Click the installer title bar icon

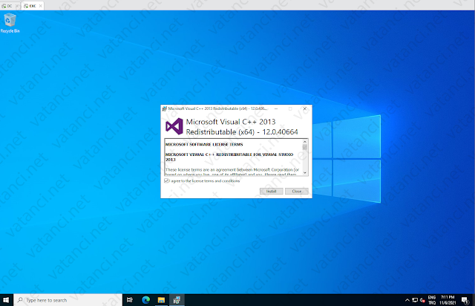[x=165, y=108]
